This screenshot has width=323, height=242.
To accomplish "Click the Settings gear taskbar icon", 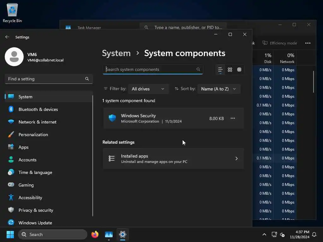I will pyautogui.click(x=123, y=234).
